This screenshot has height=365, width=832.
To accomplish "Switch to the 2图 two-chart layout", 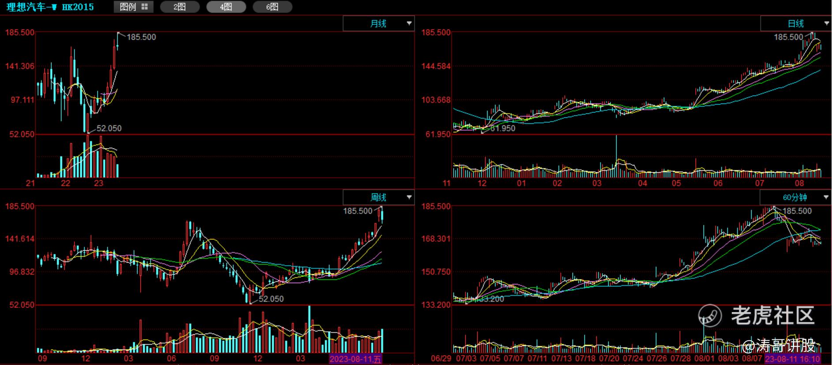I will coord(180,7).
